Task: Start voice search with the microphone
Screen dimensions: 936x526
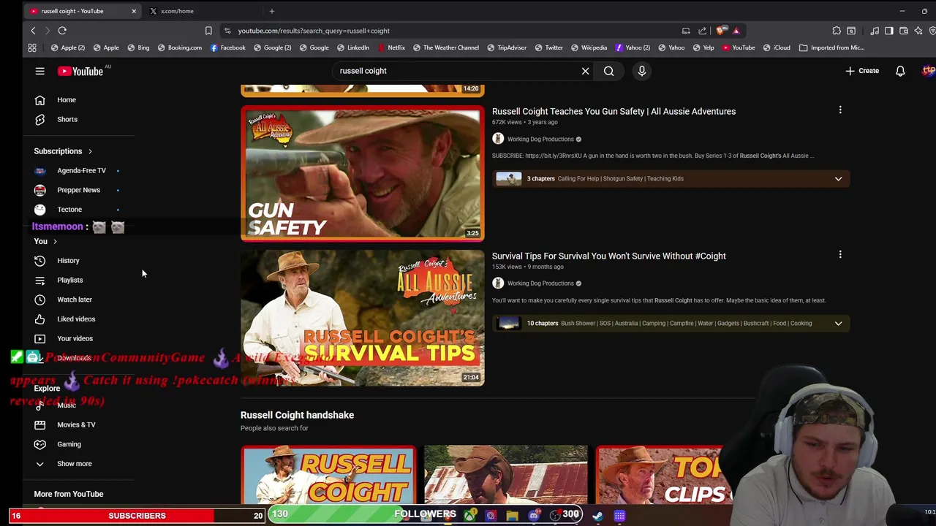Action: 641,71
